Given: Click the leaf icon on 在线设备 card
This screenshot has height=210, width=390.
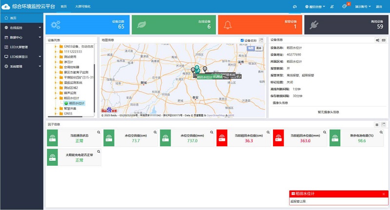Looking at the screenshot, I should [x=141, y=25].
